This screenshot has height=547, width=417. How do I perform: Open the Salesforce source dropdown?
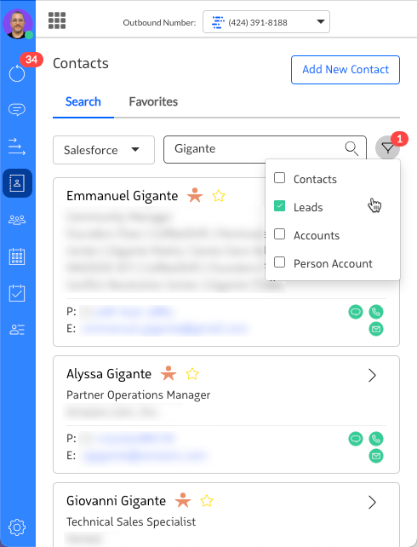tap(104, 150)
